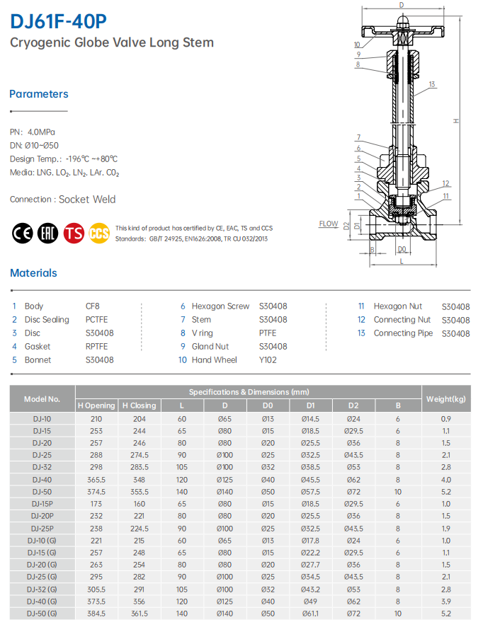
Task: Click the H Closing column header
Action: tap(139, 405)
